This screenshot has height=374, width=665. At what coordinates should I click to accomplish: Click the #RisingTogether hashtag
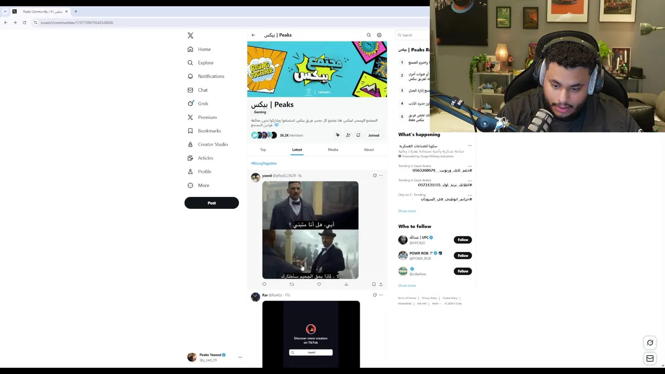[x=264, y=164]
